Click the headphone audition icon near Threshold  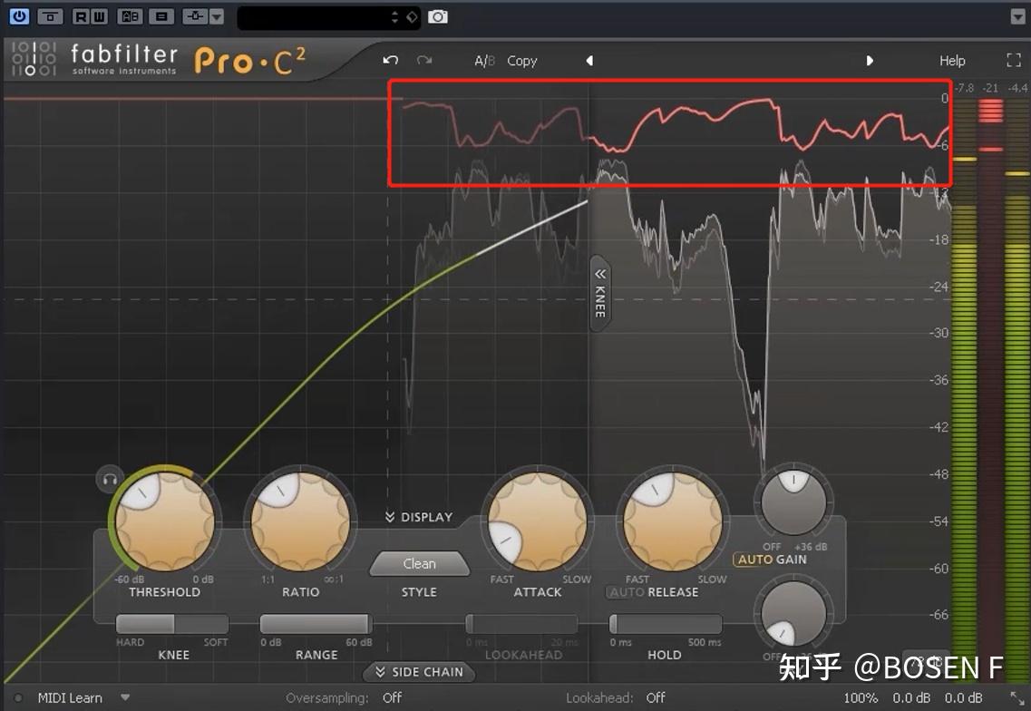pos(110,480)
